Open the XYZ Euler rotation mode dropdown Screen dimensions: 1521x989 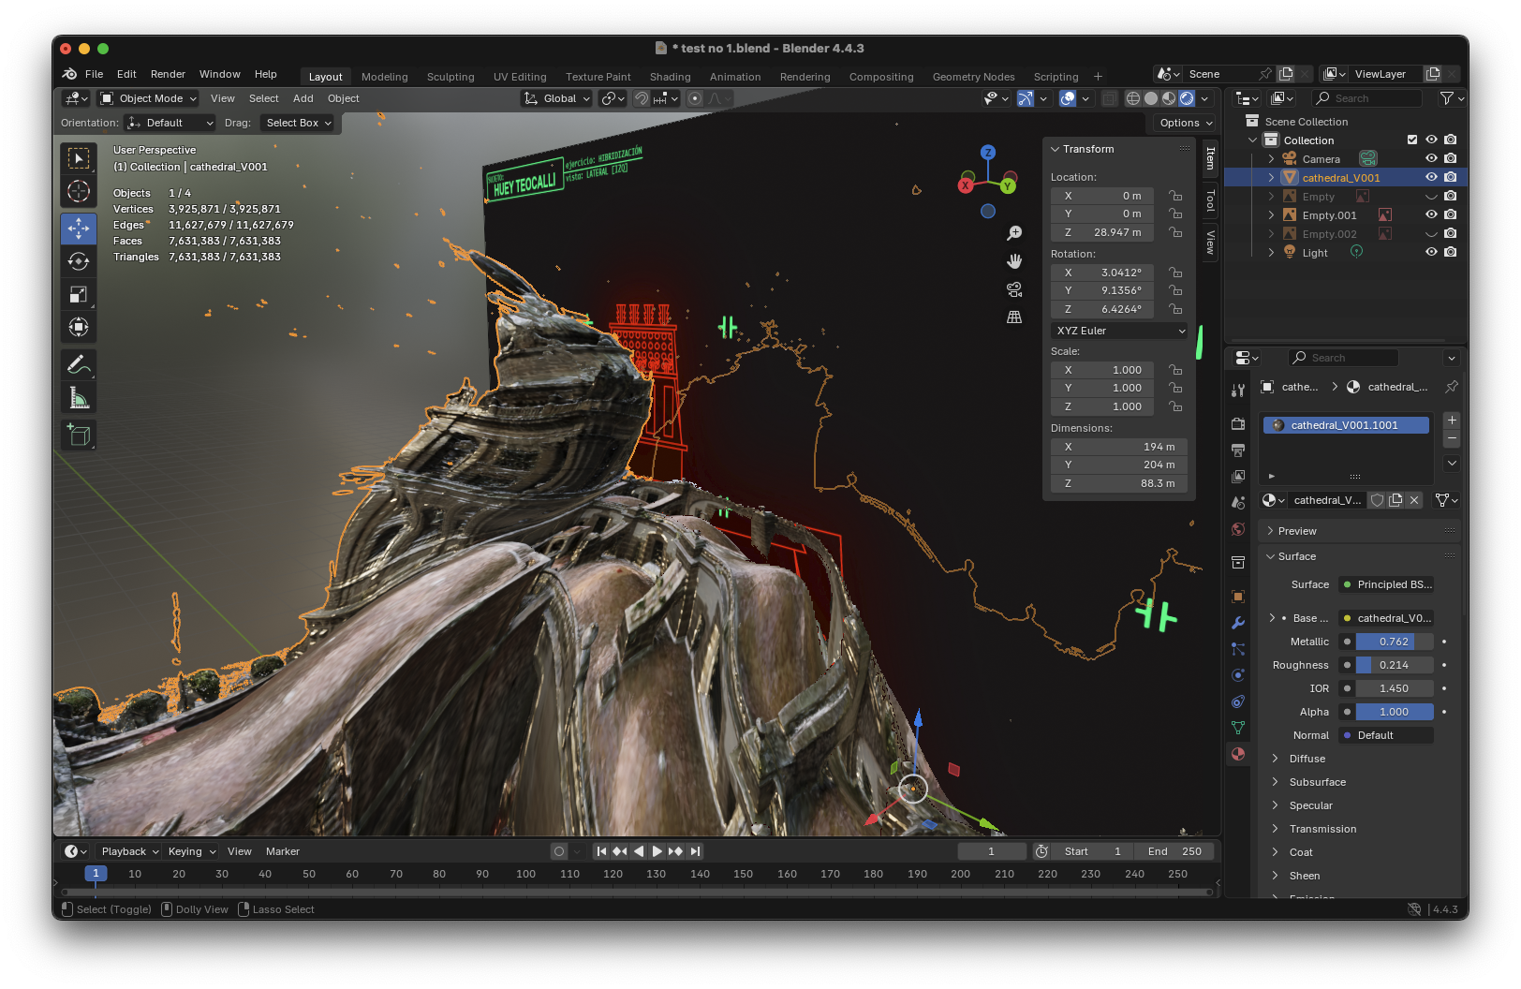tap(1119, 331)
